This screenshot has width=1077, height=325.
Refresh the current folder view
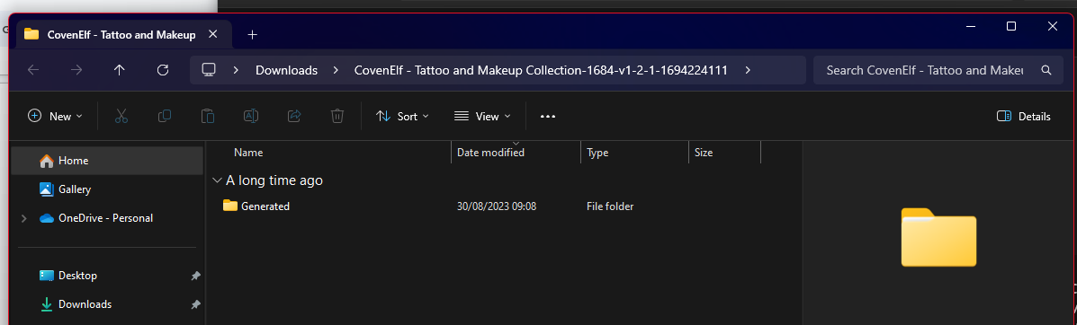coord(163,70)
